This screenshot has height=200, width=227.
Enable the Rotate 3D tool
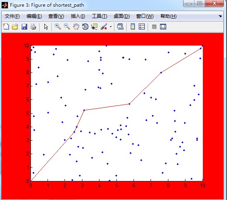[x=85, y=27]
